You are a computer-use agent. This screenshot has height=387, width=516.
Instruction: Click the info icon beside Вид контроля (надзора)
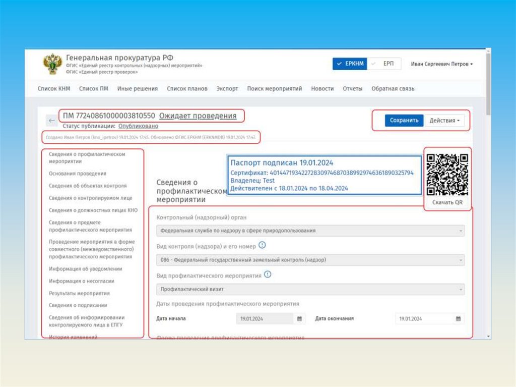(x=262, y=246)
